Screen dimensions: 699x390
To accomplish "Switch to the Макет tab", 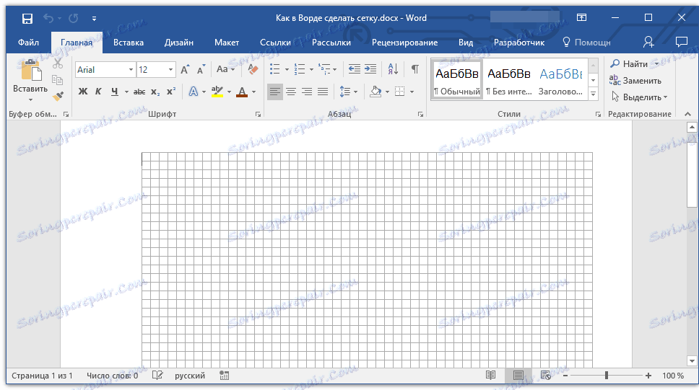I will 227,43.
